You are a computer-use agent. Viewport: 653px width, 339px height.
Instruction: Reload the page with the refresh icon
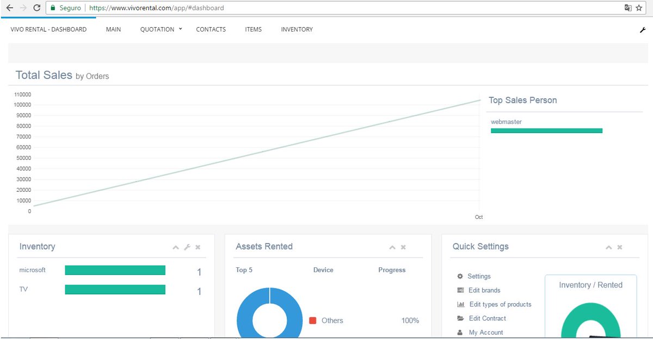tap(37, 8)
